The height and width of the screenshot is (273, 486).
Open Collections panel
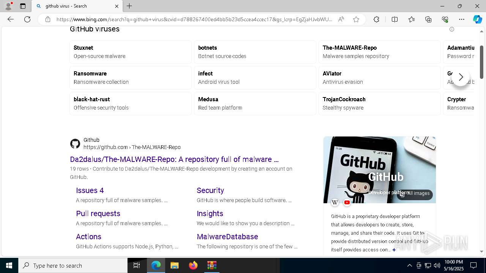pos(428,19)
